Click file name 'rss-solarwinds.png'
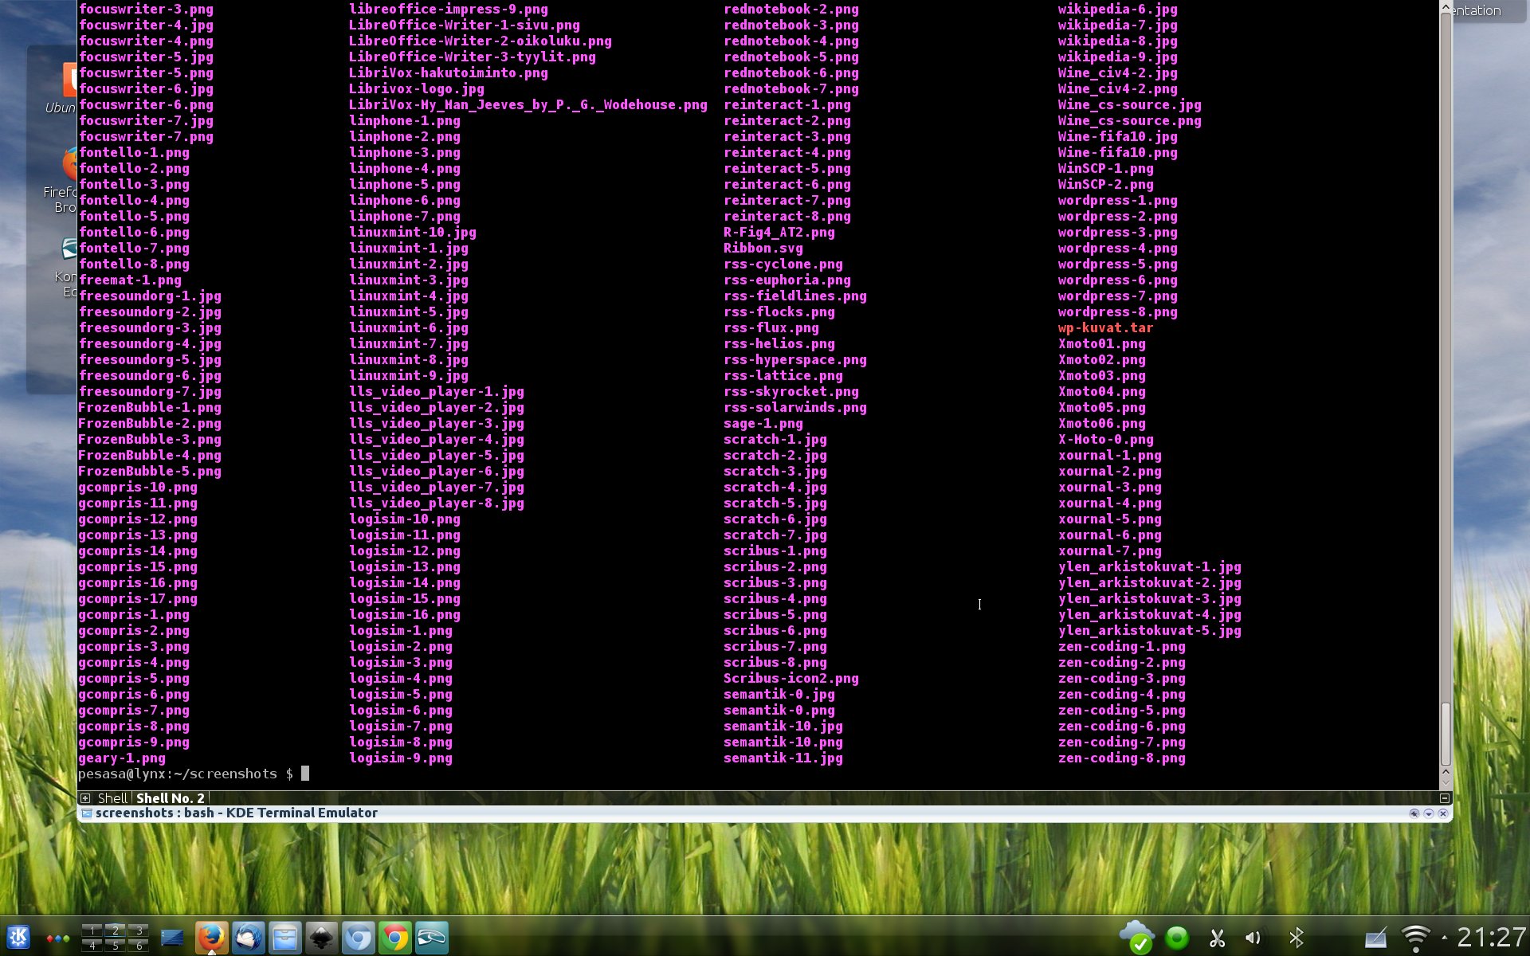Screen dimensions: 1530x956 pyautogui.click(x=794, y=407)
